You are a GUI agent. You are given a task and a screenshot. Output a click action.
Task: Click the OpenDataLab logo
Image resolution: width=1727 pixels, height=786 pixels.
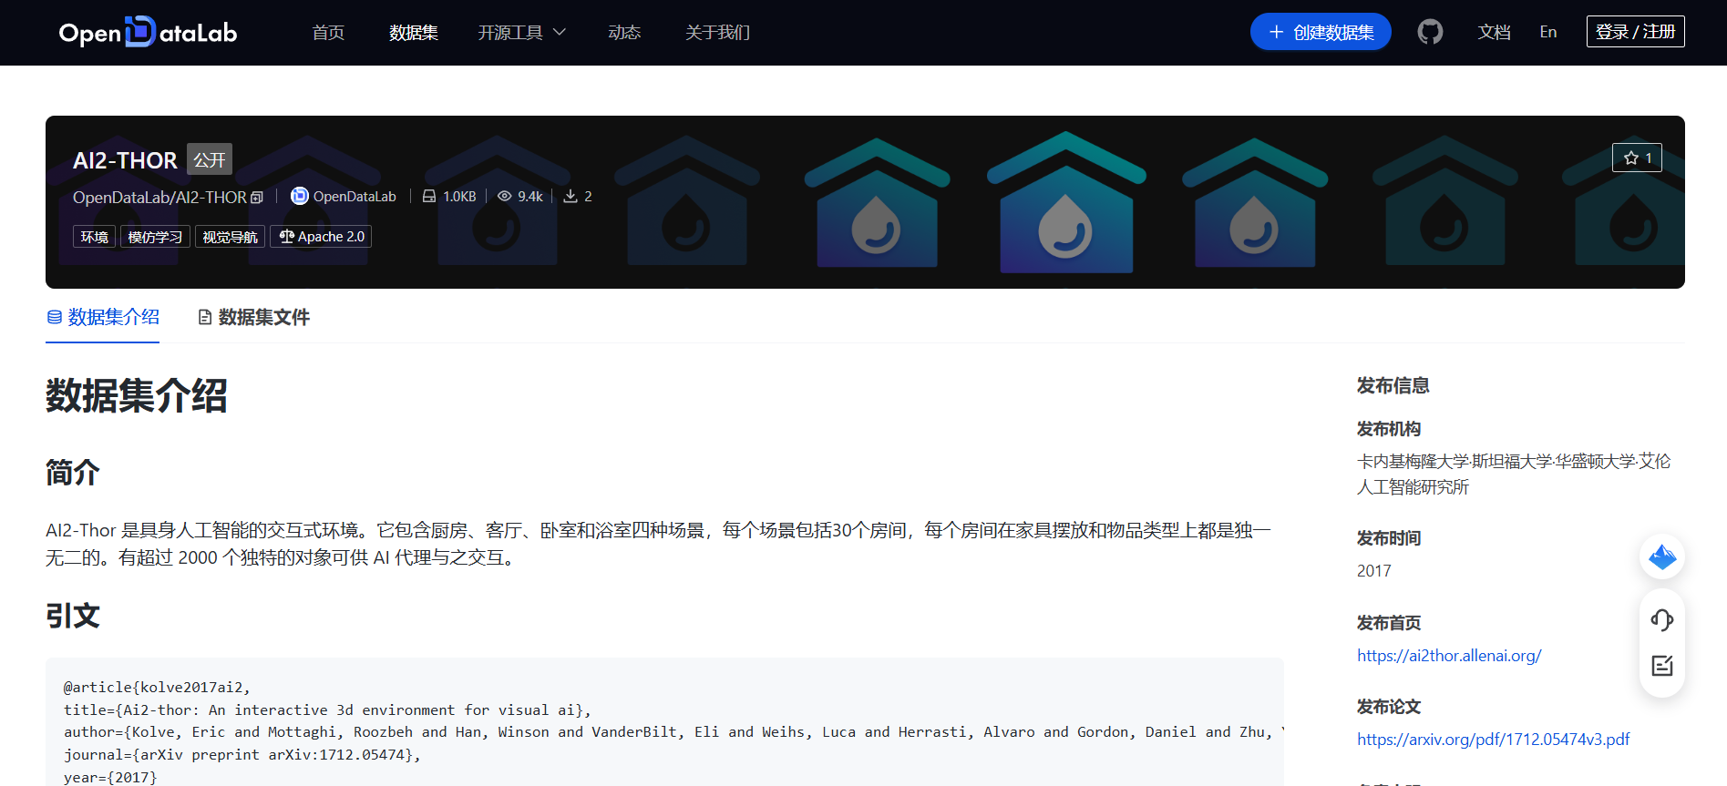pos(148,33)
